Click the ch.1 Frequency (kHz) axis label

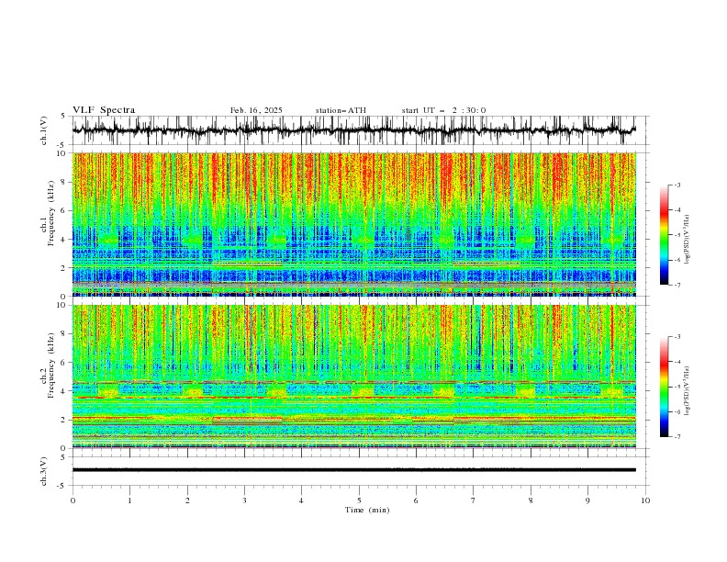[x=49, y=214]
